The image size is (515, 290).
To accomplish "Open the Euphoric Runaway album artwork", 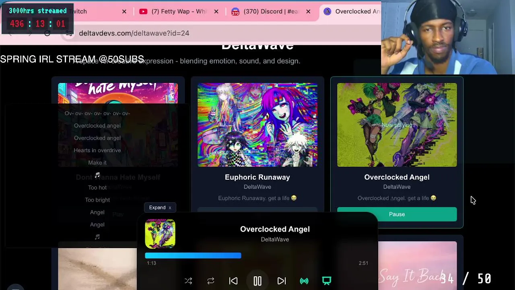I will (257, 125).
